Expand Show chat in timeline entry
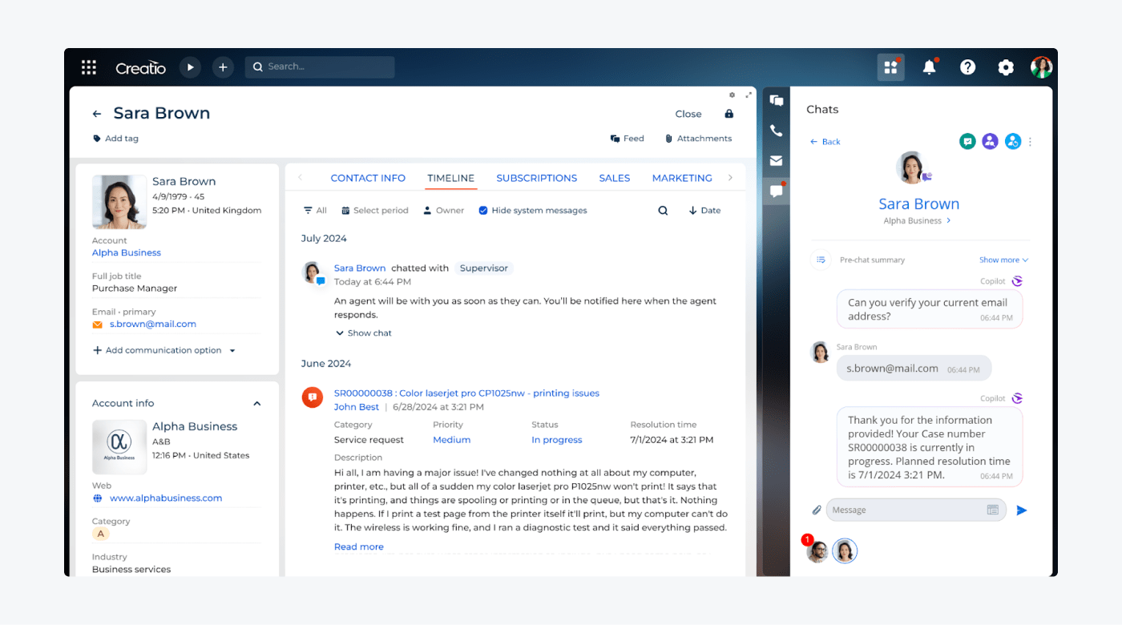 [364, 333]
